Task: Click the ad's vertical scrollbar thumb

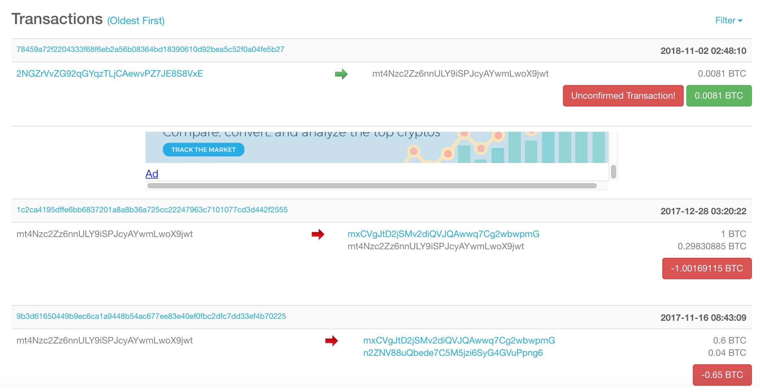Action: click(x=613, y=172)
